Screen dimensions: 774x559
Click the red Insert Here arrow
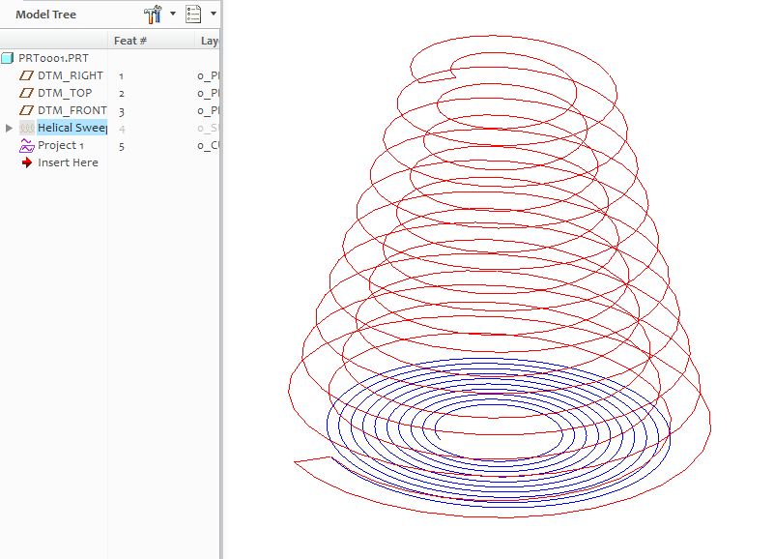(27, 162)
